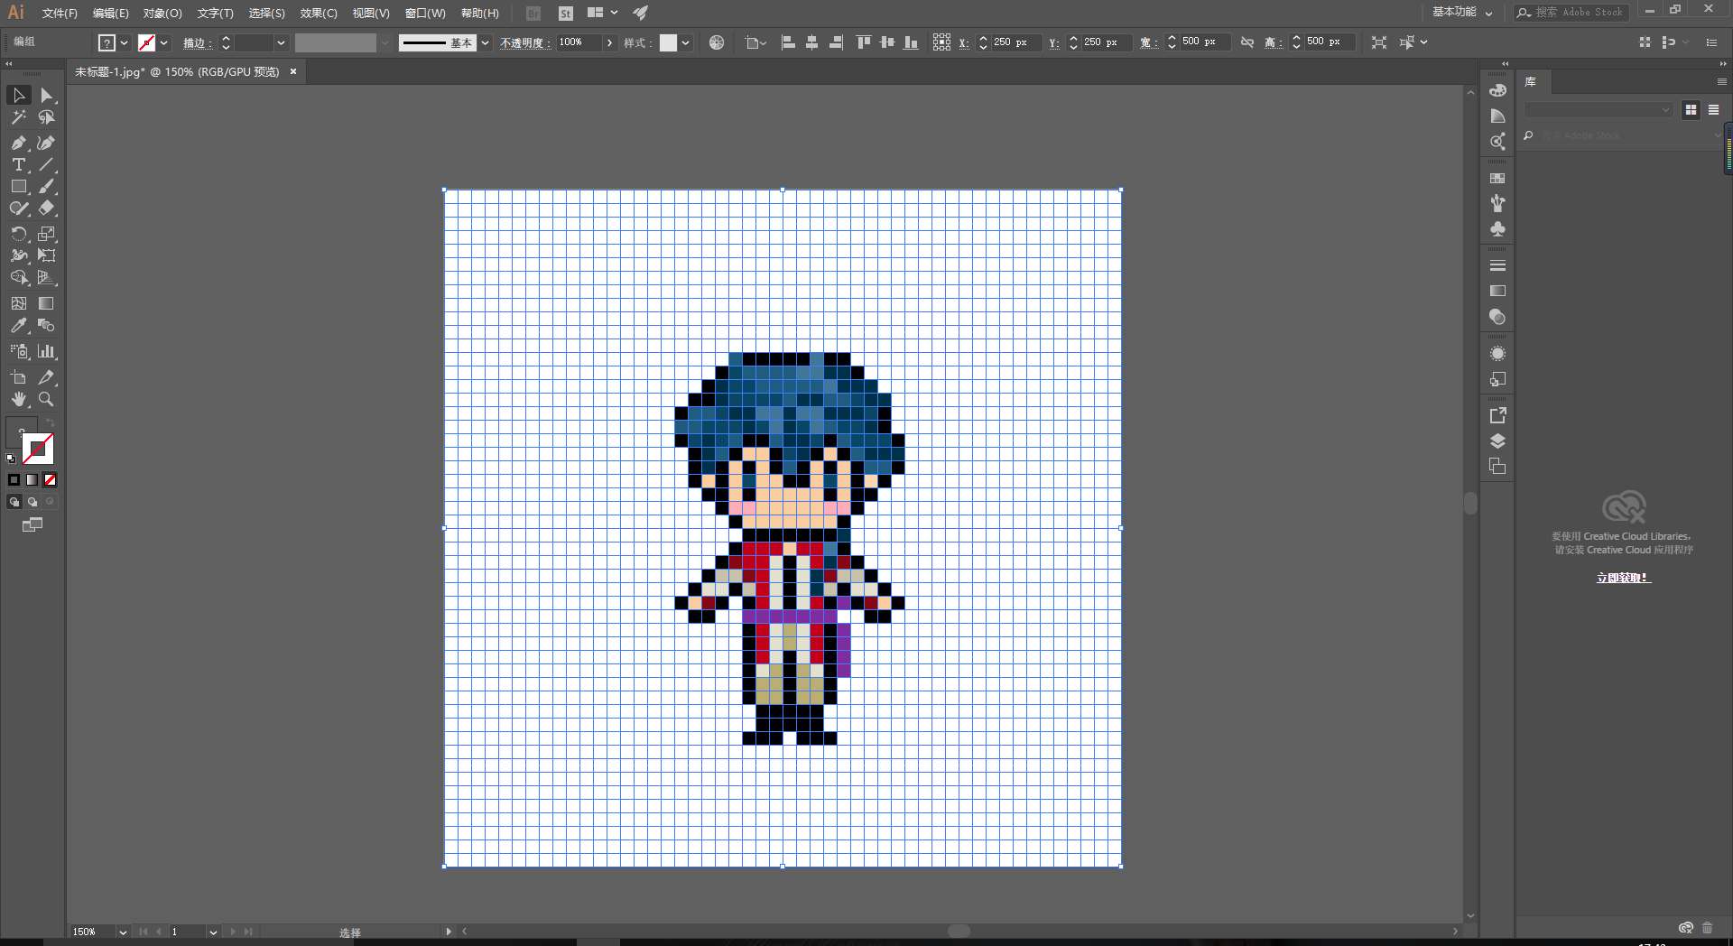Viewport: 1733px width, 946px height.
Task: Select the Curvature tool
Action: 47,143
